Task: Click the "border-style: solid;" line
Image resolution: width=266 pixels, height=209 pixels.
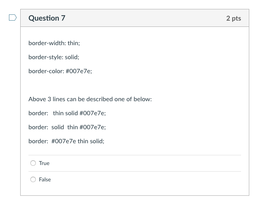Action: click(x=54, y=57)
